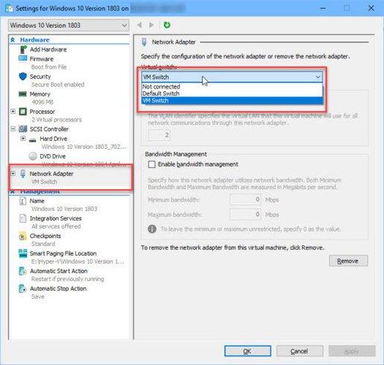Click the DVD Drive disc icon
The width and height of the screenshot is (384, 365).
[33, 156]
